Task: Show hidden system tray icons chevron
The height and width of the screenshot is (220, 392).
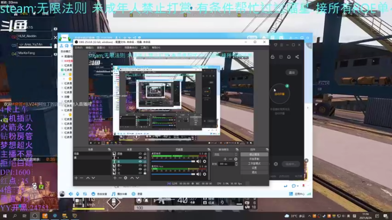Action: click(309, 216)
